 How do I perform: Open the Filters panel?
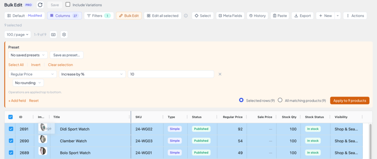tap(99, 15)
